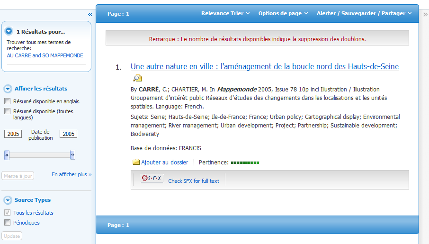Image resolution: width=429 pixels, height=244 pixels.
Task: Click the 'Base de données: FRANCIS' text
Action: (x=166, y=148)
